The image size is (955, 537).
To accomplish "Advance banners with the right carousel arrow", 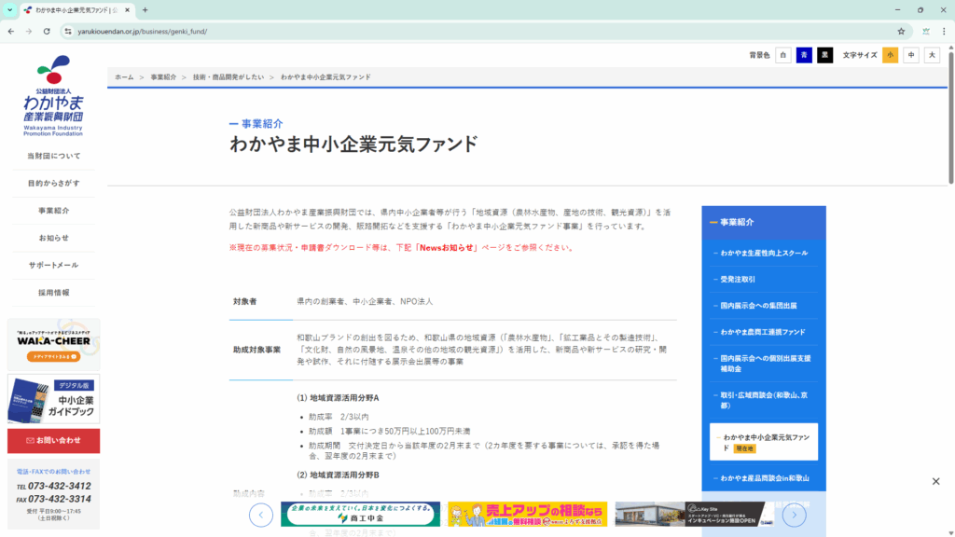I will coord(794,515).
